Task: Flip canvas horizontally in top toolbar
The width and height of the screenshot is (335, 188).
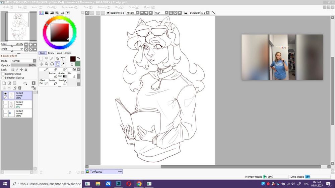Action: (x=186, y=13)
